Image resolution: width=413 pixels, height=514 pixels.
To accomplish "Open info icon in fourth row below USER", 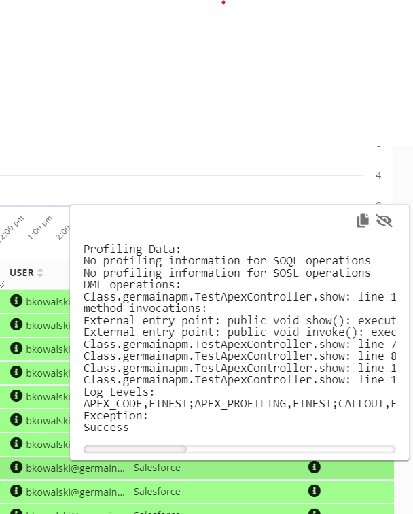I will point(16,373).
